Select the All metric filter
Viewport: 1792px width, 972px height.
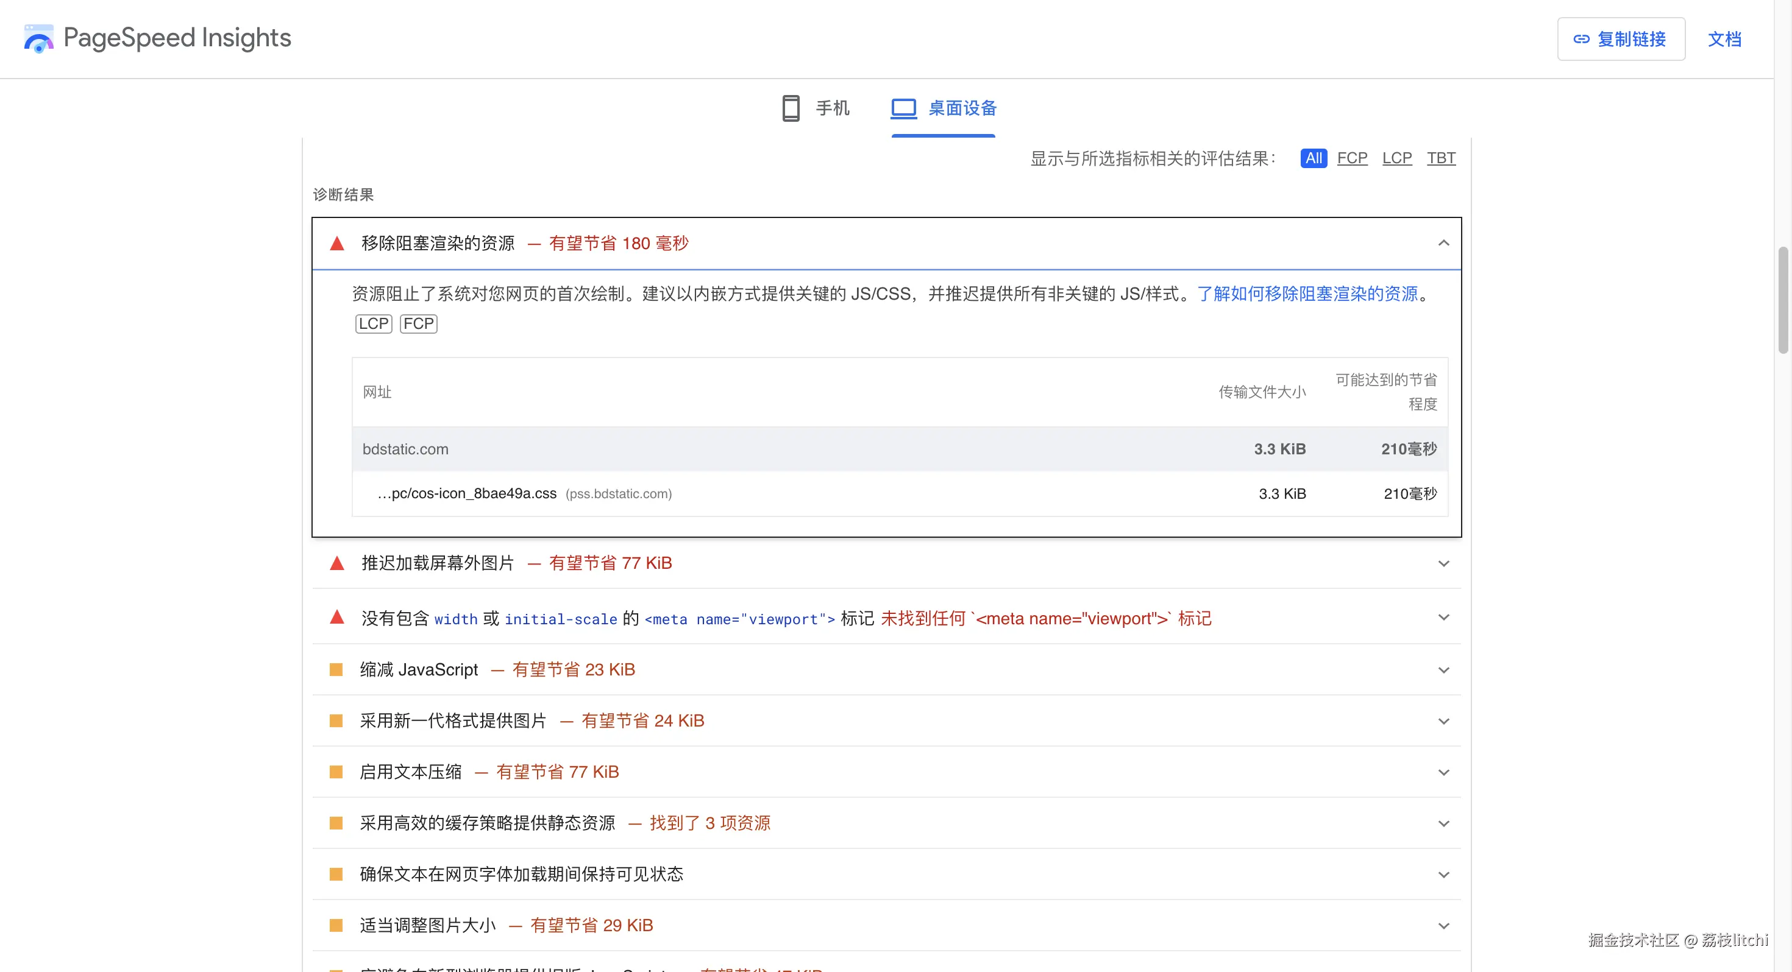click(x=1314, y=158)
